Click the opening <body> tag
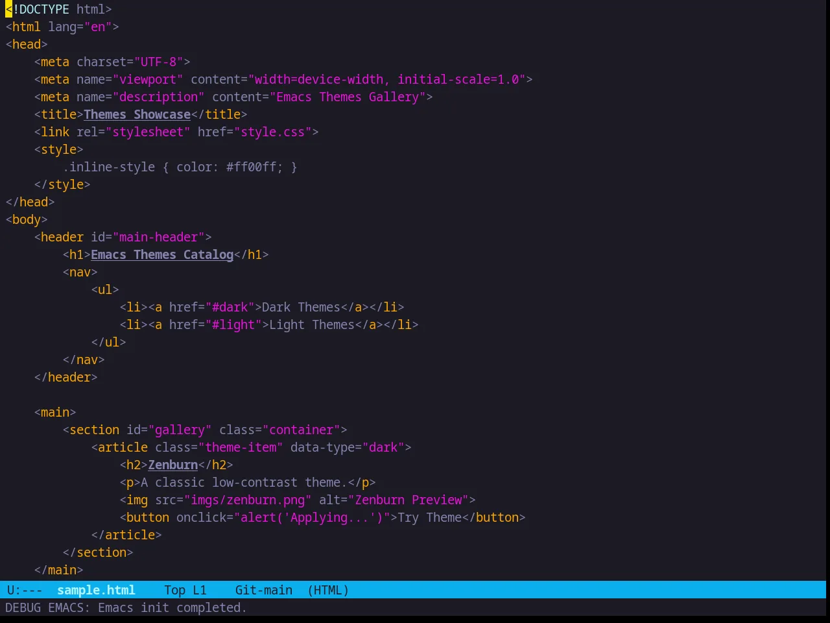This screenshot has height=623, width=830. [x=27, y=219]
